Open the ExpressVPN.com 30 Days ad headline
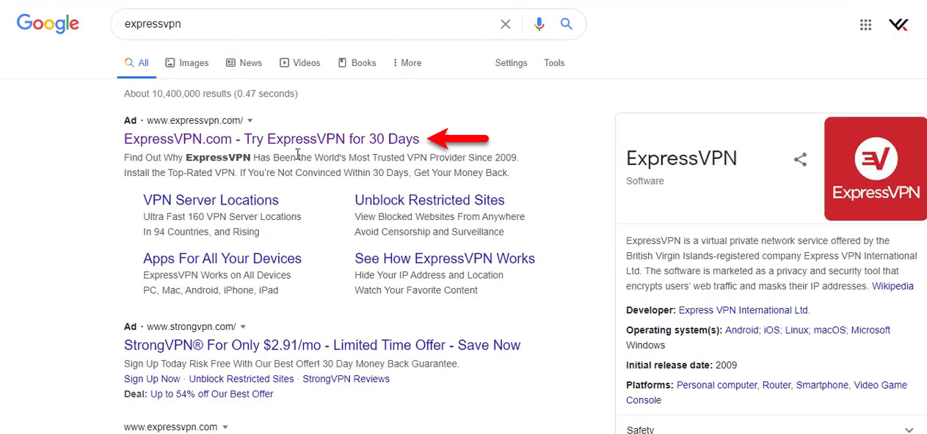 pyautogui.click(x=272, y=139)
